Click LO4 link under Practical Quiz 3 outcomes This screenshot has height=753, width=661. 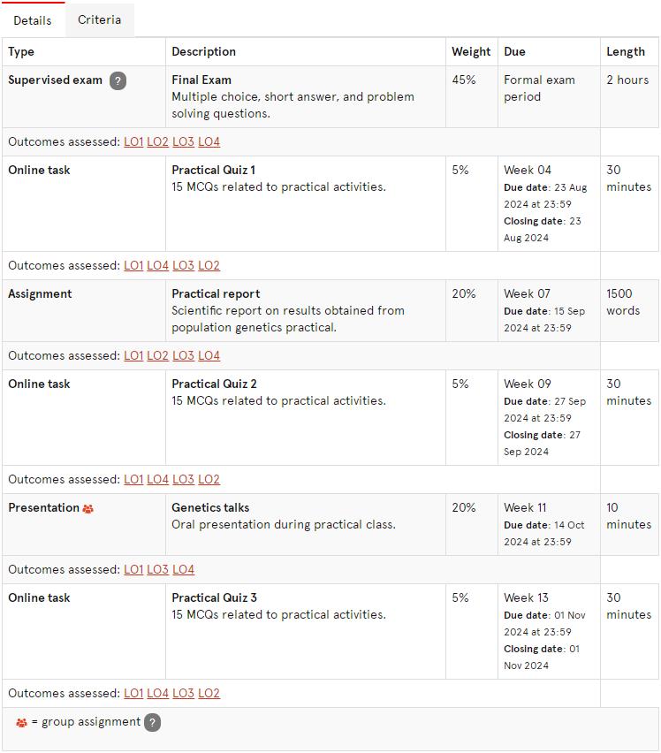coord(157,694)
